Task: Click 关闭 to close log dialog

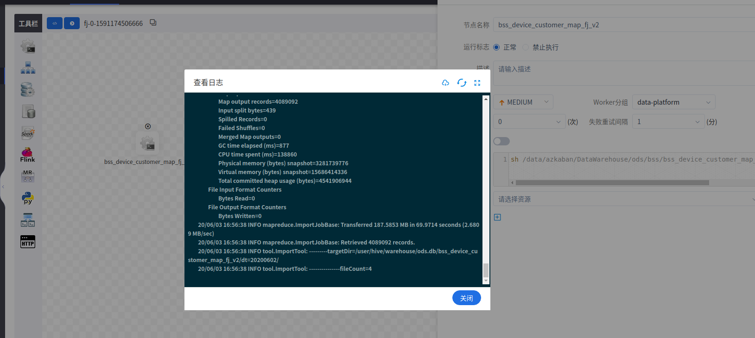Action: point(467,298)
